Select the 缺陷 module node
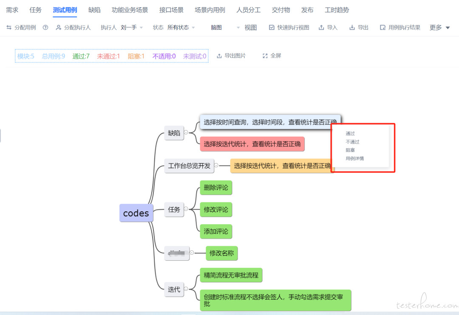 (x=174, y=133)
